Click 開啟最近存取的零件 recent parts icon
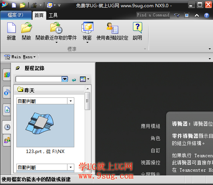 pyautogui.click(x=56, y=28)
